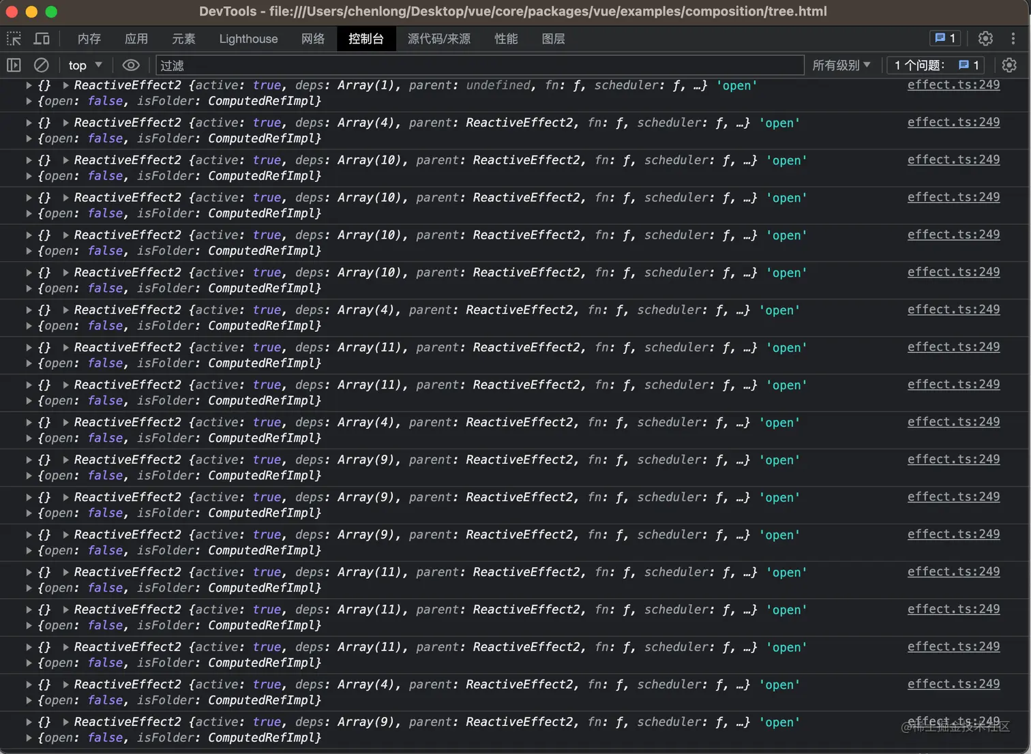Image resolution: width=1031 pixels, height=754 pixels.
Task: Switch to the 性能 tab
Action: 506,39
